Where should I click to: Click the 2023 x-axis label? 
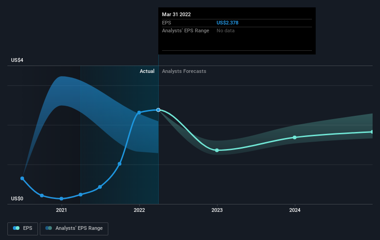coord(217,210)
